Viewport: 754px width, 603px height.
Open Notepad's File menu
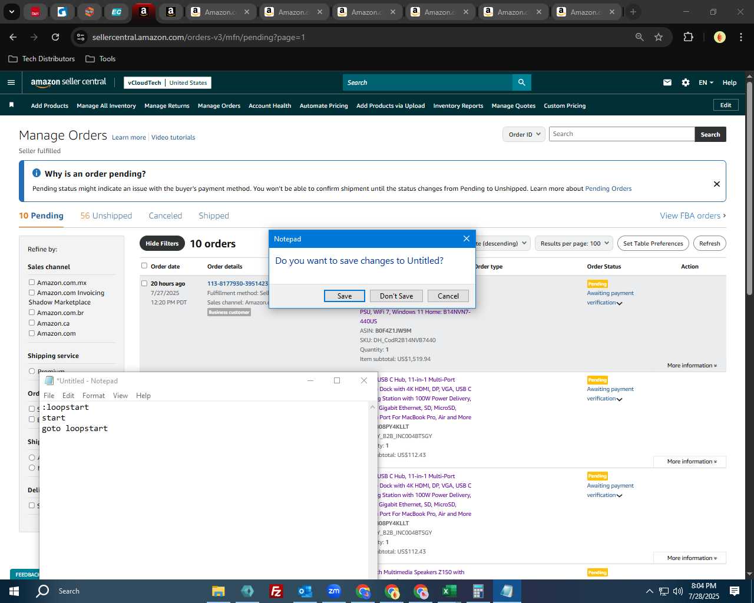49,396
